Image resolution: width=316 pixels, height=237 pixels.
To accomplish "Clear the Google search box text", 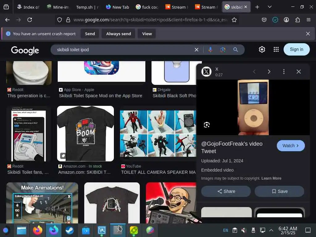I will [197, 50].
